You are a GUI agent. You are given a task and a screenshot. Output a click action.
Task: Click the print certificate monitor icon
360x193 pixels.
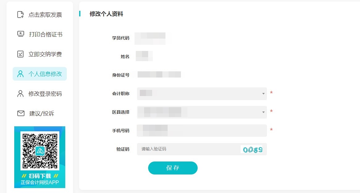[x=20, y=34]
